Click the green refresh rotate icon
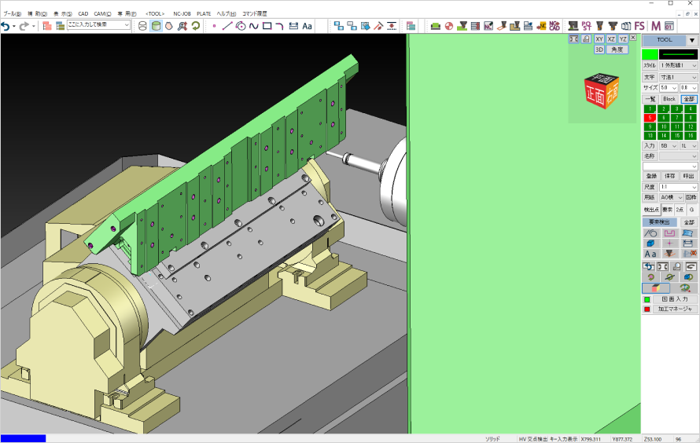 point(195,26)
